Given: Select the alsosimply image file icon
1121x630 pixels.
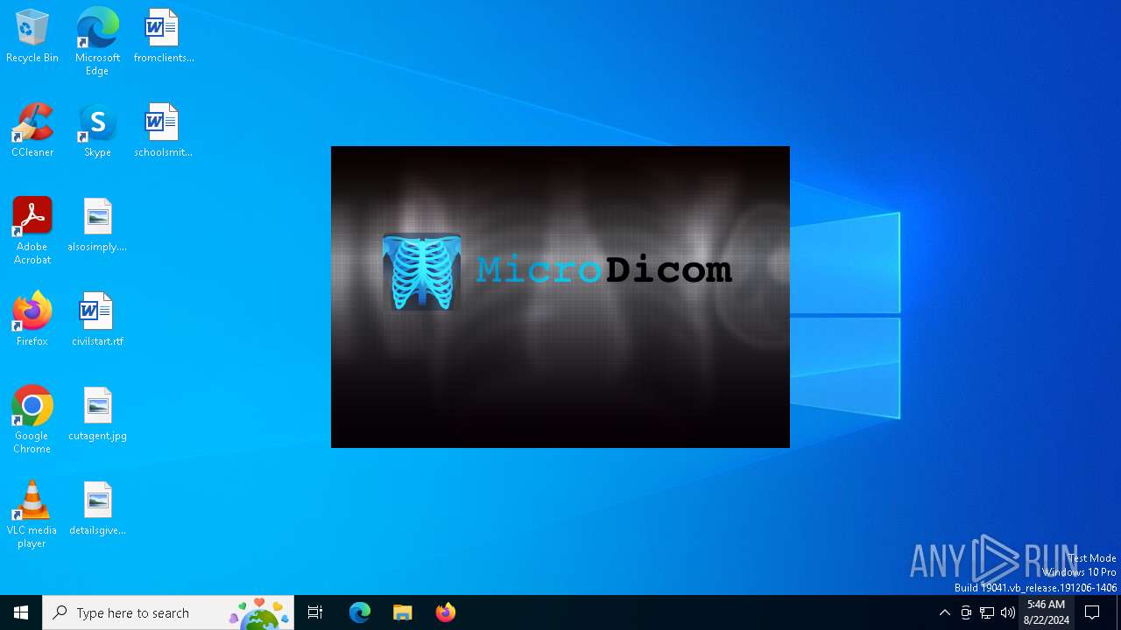Looking at the screenshot, I should click(97, 226).
